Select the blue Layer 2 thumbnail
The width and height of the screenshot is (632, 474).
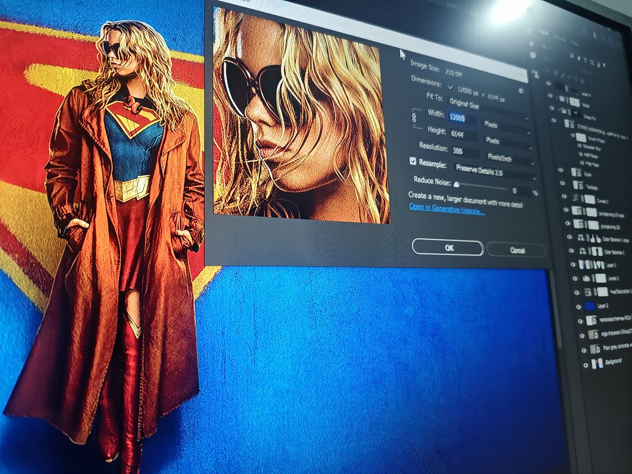[590, 306]
